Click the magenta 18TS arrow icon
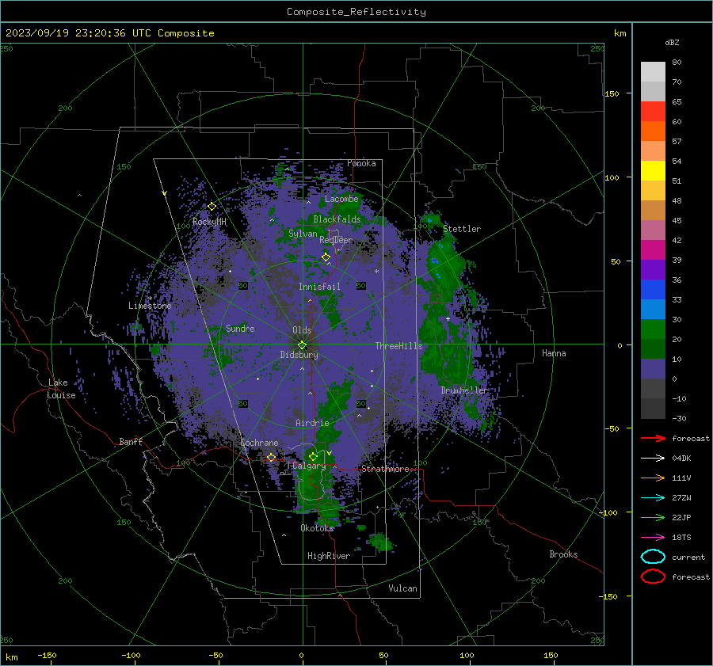The height and width of the screenshot is (666, 713). [x=653, y=537]
